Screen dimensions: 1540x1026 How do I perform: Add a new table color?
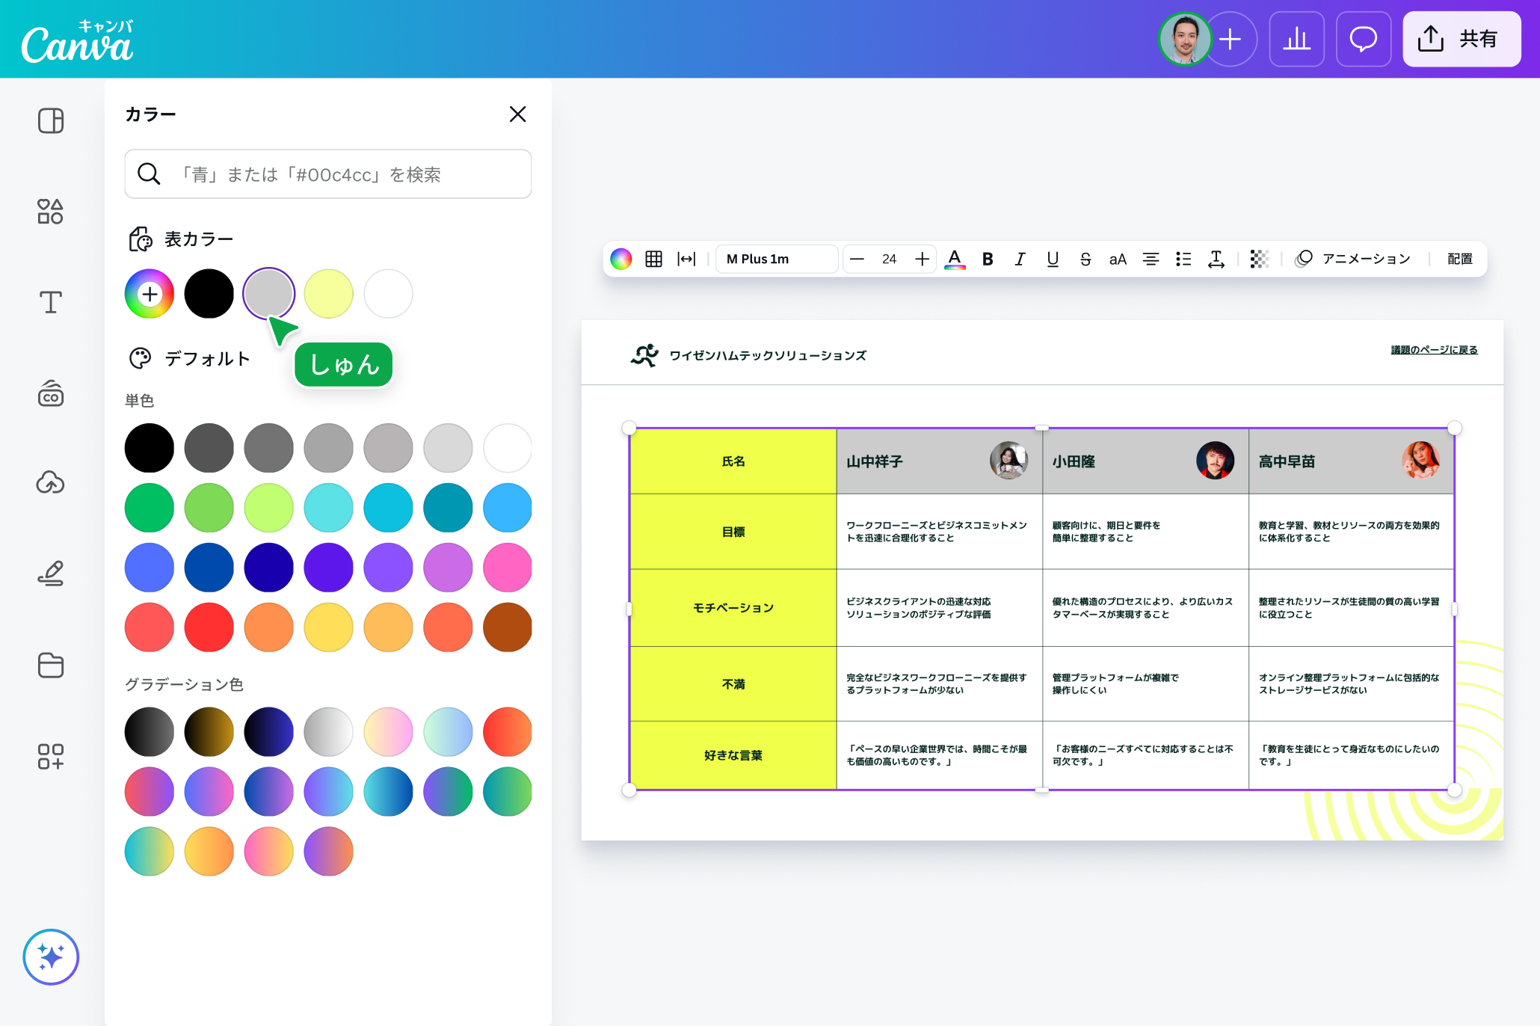(x=150, y=294)
